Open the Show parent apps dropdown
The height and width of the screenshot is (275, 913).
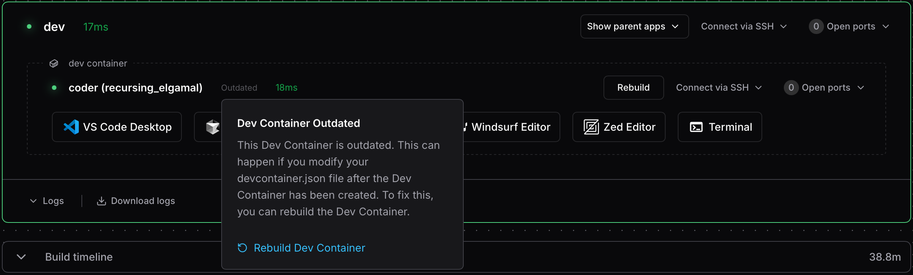633,26
